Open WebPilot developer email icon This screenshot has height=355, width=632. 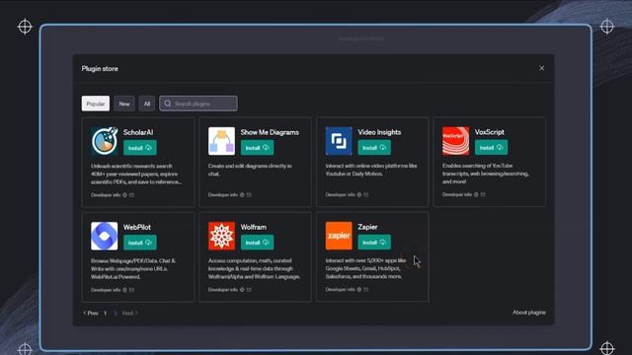tap(131, 290)
